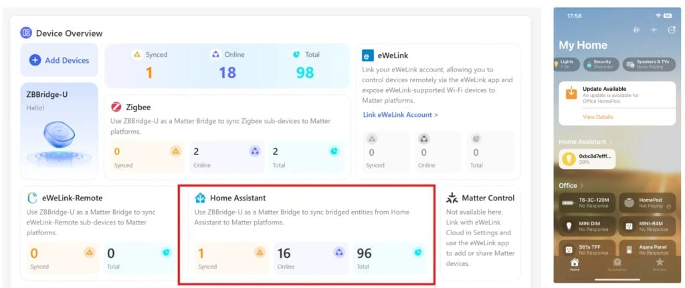This screenshot has height=288, width=685.
Task: Toggle the MINI-R4M outlet tile
Action: [648, 226]
